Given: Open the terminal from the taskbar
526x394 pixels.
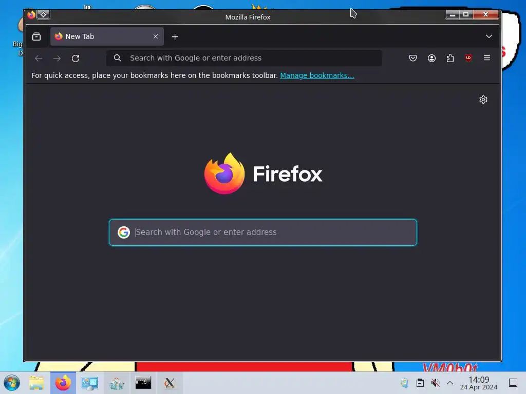Looking at the screenshot, I should (x=143, y=382).
